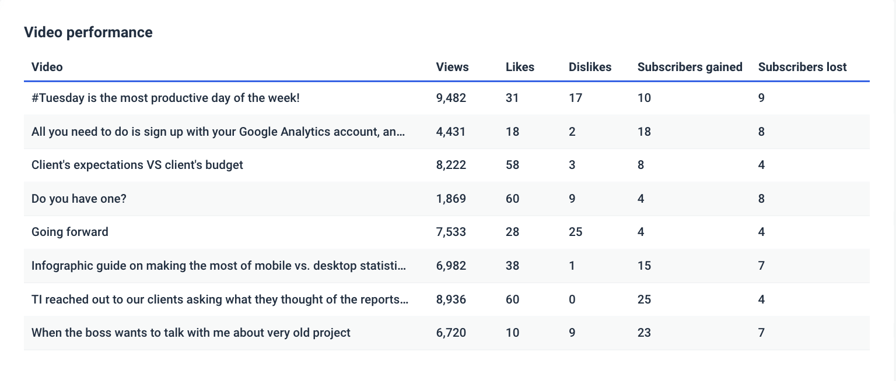
Task: Open the 'Do you have one?' video
Action: pos(78,198)
